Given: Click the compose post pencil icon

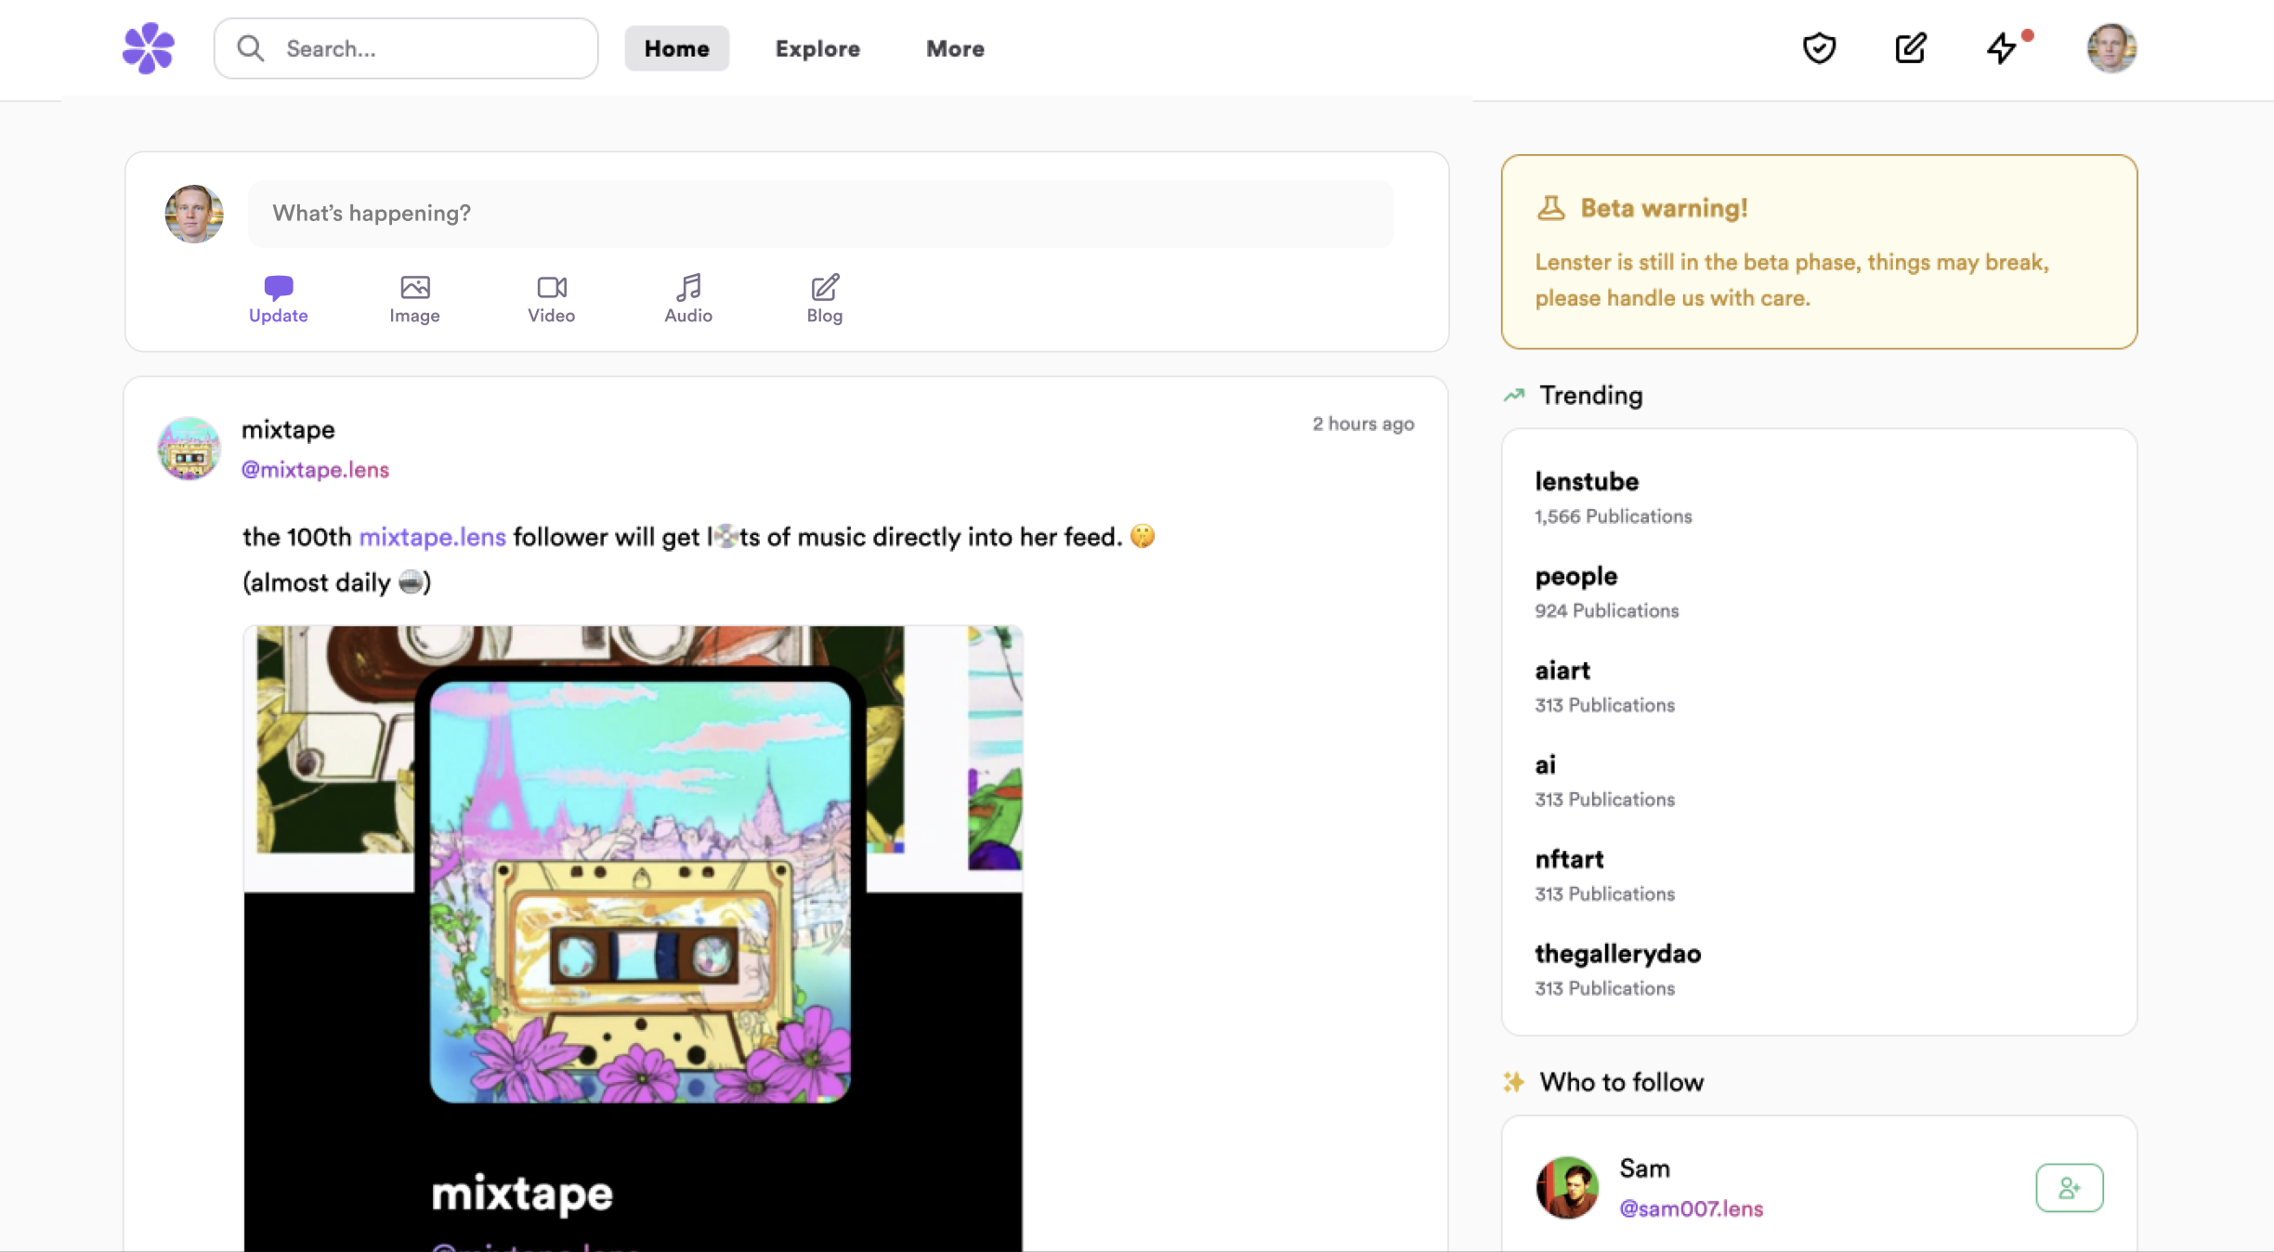Looking at the screenshot, I should (x=1910, y=48).
